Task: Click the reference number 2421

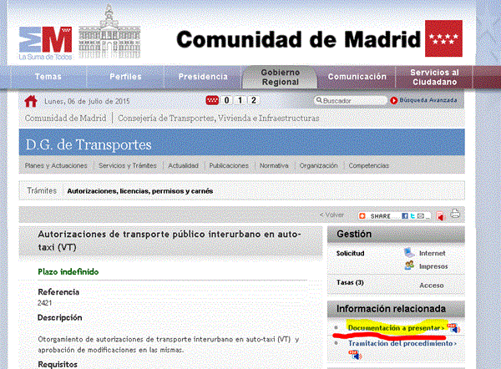Action: 45,303
